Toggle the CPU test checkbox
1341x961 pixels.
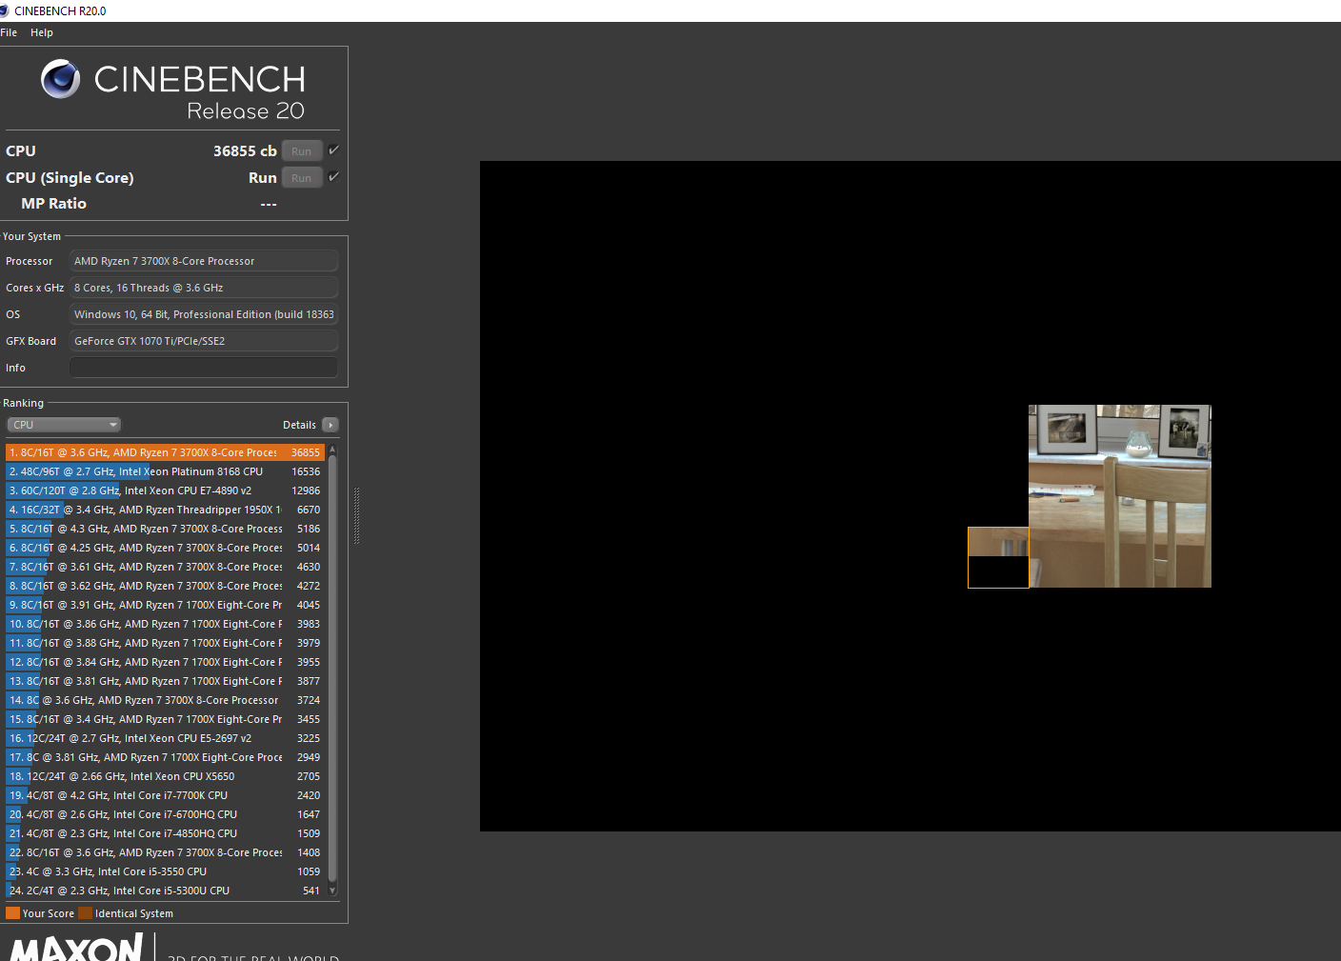pyautogui.click(x=333, y=150)
